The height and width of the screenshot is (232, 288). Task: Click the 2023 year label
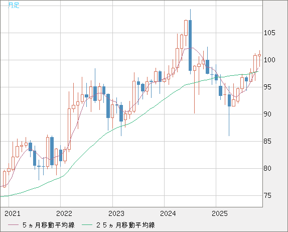coord(116,213)
